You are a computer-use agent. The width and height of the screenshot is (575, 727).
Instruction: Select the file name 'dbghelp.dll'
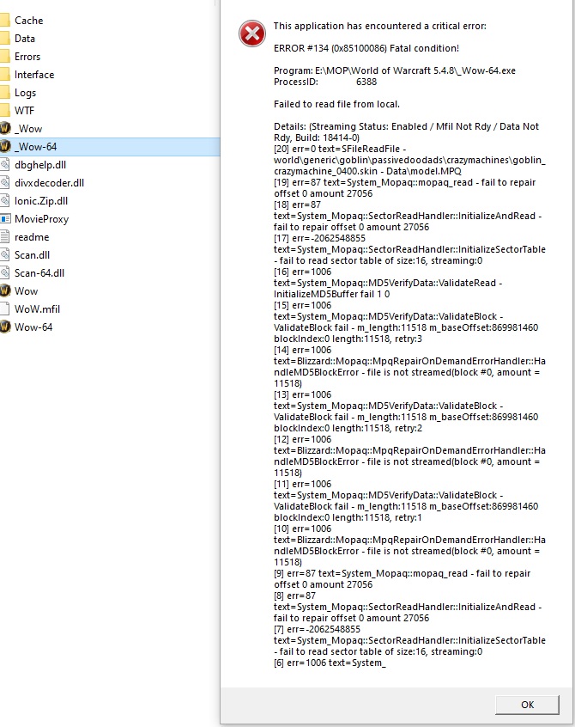click(40, 165)
